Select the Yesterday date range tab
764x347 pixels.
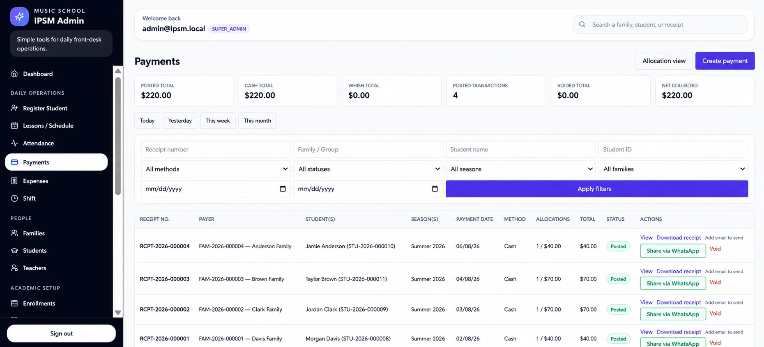pyautogui.click(x=180, y=121)
